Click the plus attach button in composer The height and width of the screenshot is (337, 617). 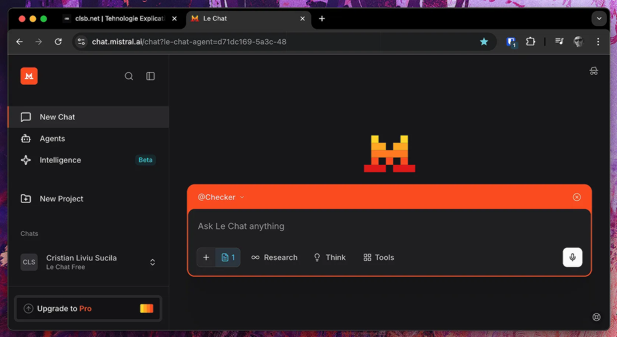[206, 258]
